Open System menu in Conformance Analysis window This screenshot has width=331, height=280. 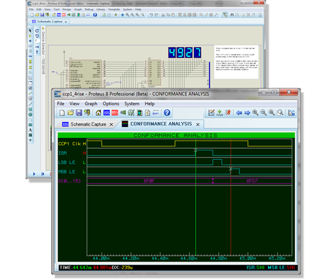point(132,104)
